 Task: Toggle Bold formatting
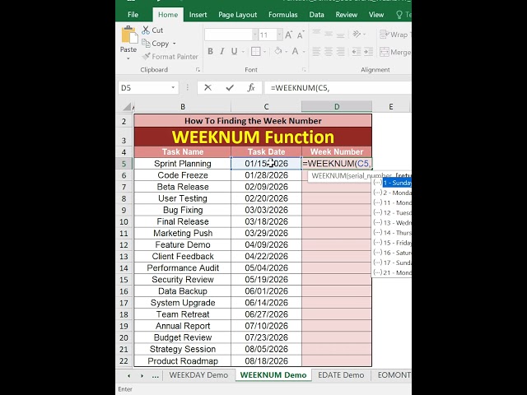pyautogui.click(x=211, y=51)
